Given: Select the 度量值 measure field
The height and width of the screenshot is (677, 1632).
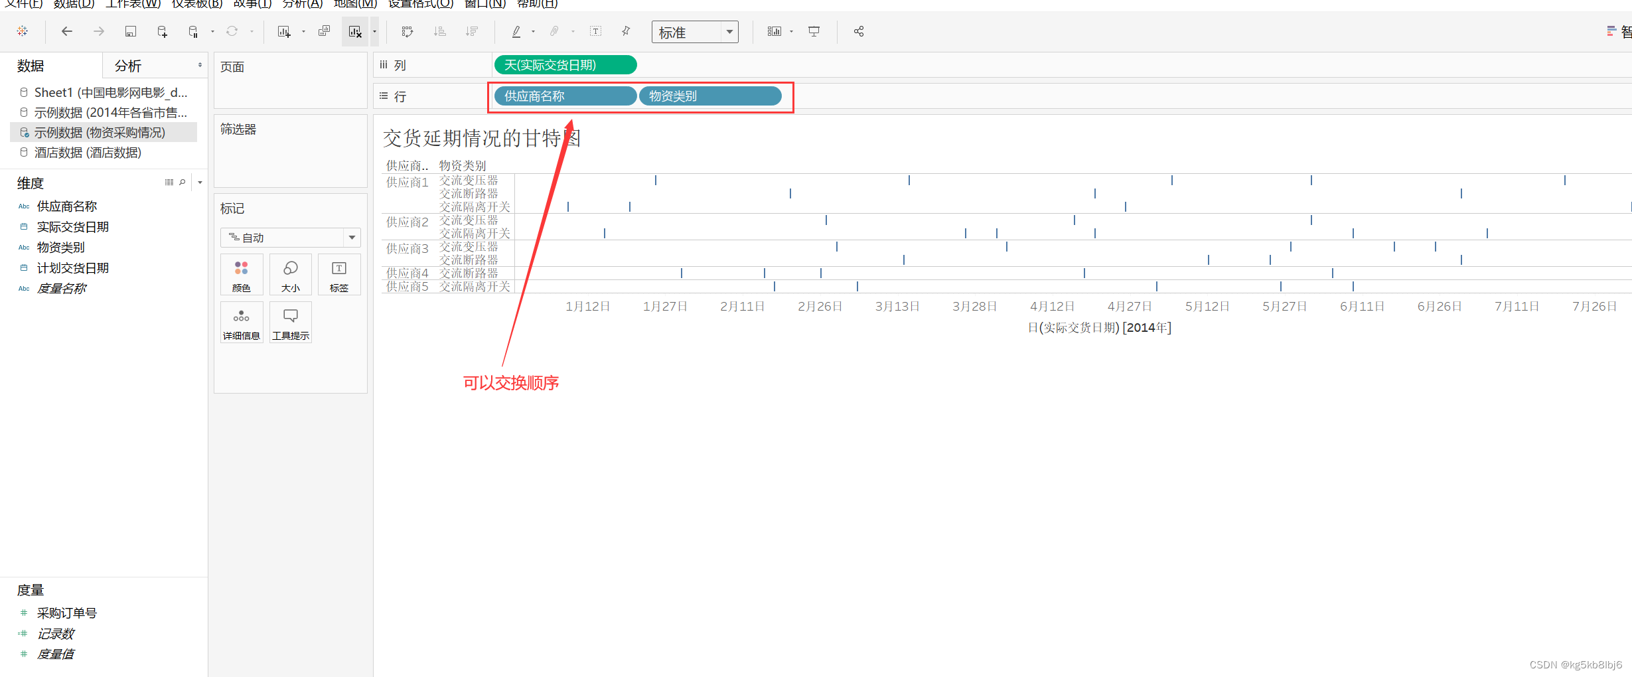Looking at the screenshot, I should click(x=56, y=654).
